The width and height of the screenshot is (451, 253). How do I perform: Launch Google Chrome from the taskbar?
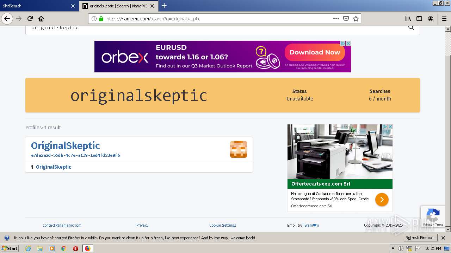(x=64, y=248)
